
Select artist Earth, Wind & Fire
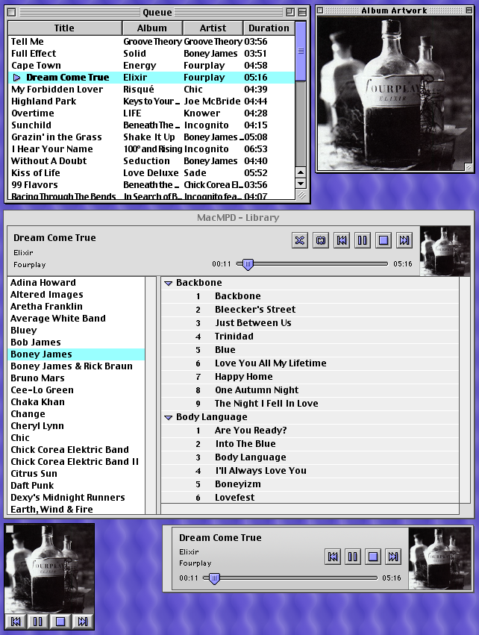click(x=76, y=510)
